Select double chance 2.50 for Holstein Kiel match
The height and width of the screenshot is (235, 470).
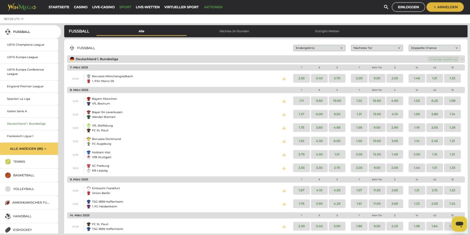(417, 155)
